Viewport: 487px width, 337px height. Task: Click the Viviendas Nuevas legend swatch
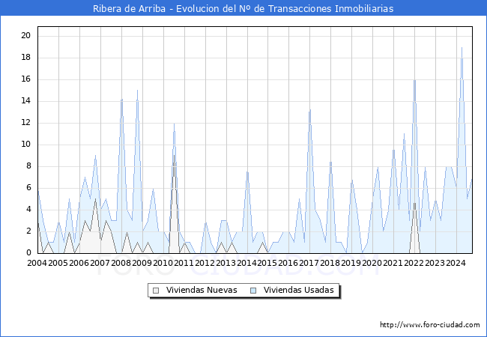click(x=156, y=291)
